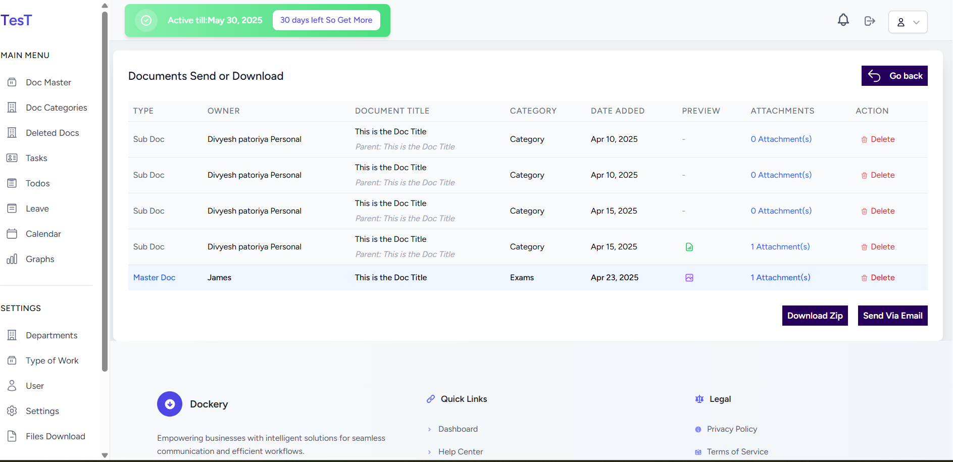Viewport: 953px width, 462px height.
Task: Click the Dockery round logo icon
Action: tap(170, 404)
